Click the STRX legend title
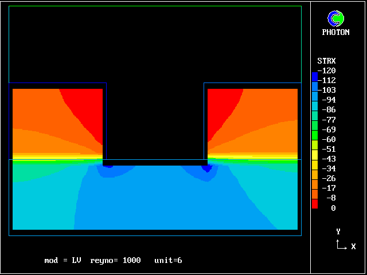The image size is (367, 275). [x=326, y=61]
